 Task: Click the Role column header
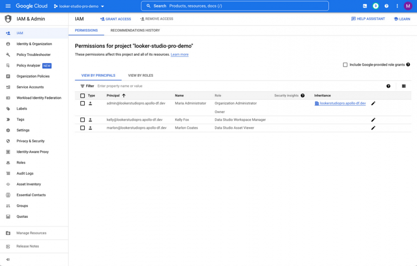[218, 95]
